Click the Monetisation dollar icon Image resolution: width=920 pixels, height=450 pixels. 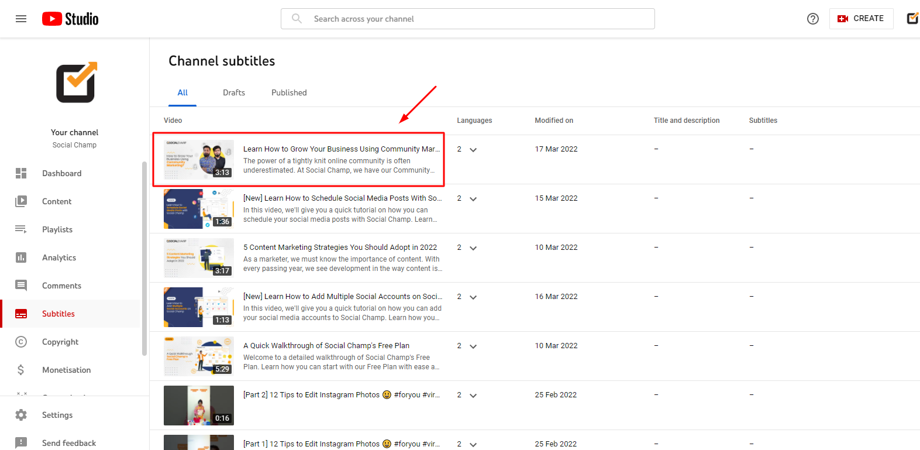(21, 370)
